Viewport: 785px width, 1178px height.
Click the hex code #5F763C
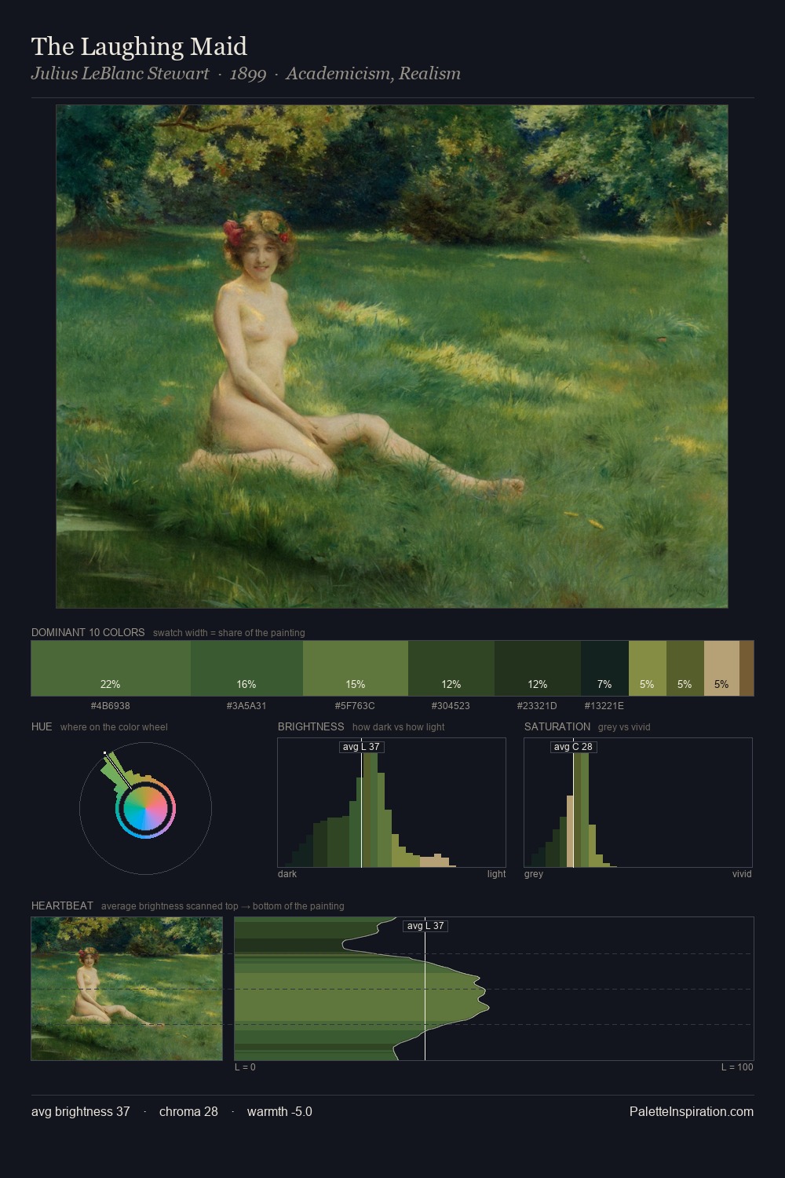pyautogui.click(x=355, y=706)
